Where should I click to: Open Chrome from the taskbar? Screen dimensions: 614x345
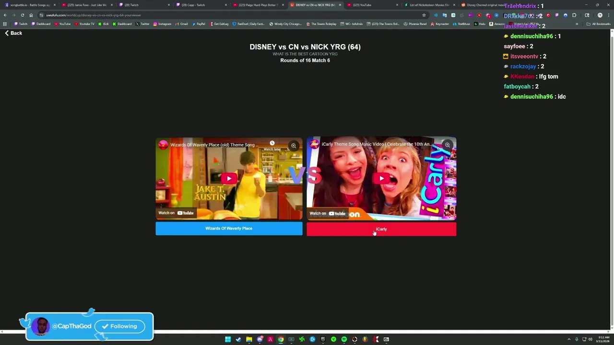click(281, 339)
